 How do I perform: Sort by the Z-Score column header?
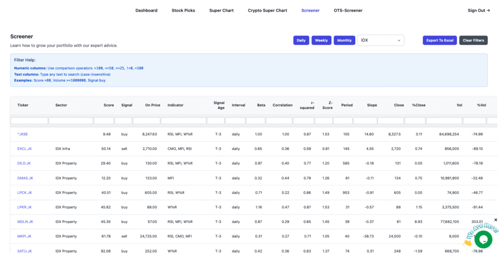point(327,105)
